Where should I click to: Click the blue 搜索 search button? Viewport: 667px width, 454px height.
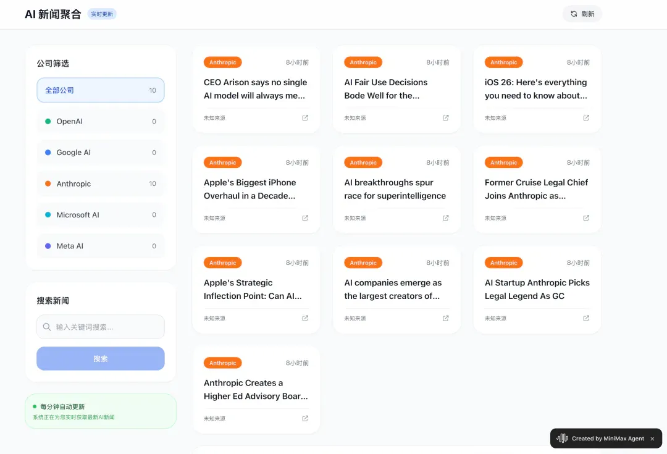click(x=101, y=358)
